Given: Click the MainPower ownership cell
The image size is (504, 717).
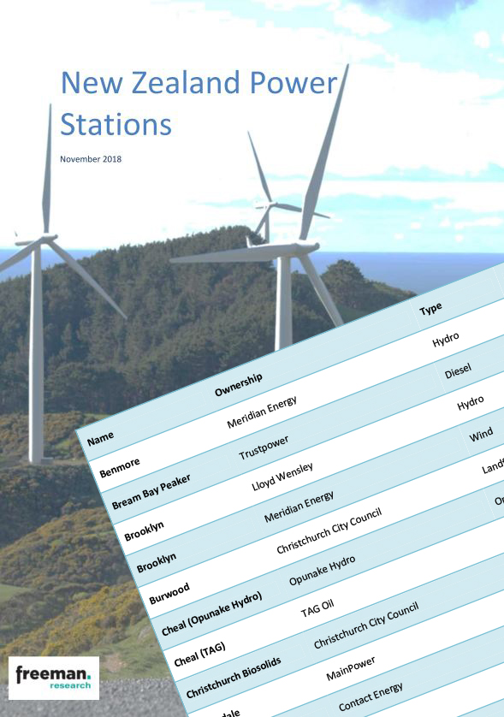Looking at the screenshot, I should click(351, 668).
